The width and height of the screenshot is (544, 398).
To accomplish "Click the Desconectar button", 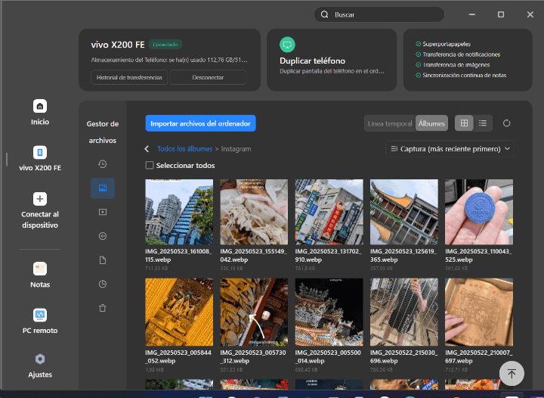I will point(208,77).
